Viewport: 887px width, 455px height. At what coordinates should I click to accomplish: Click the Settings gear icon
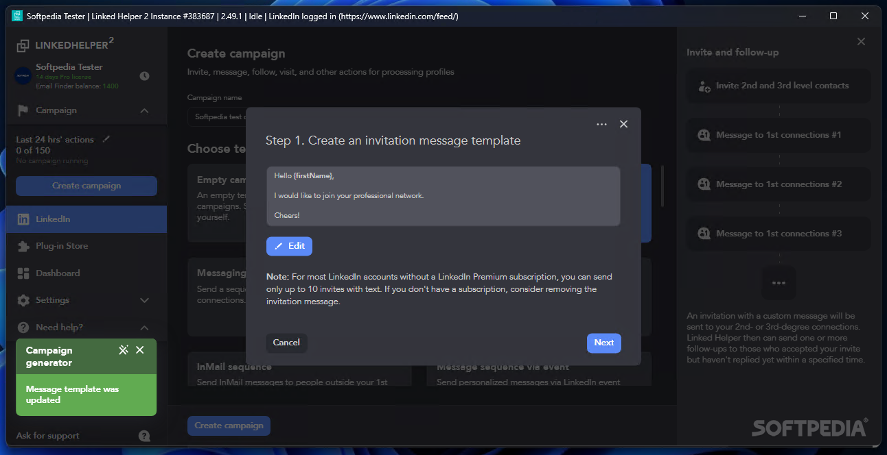point(23,300)
